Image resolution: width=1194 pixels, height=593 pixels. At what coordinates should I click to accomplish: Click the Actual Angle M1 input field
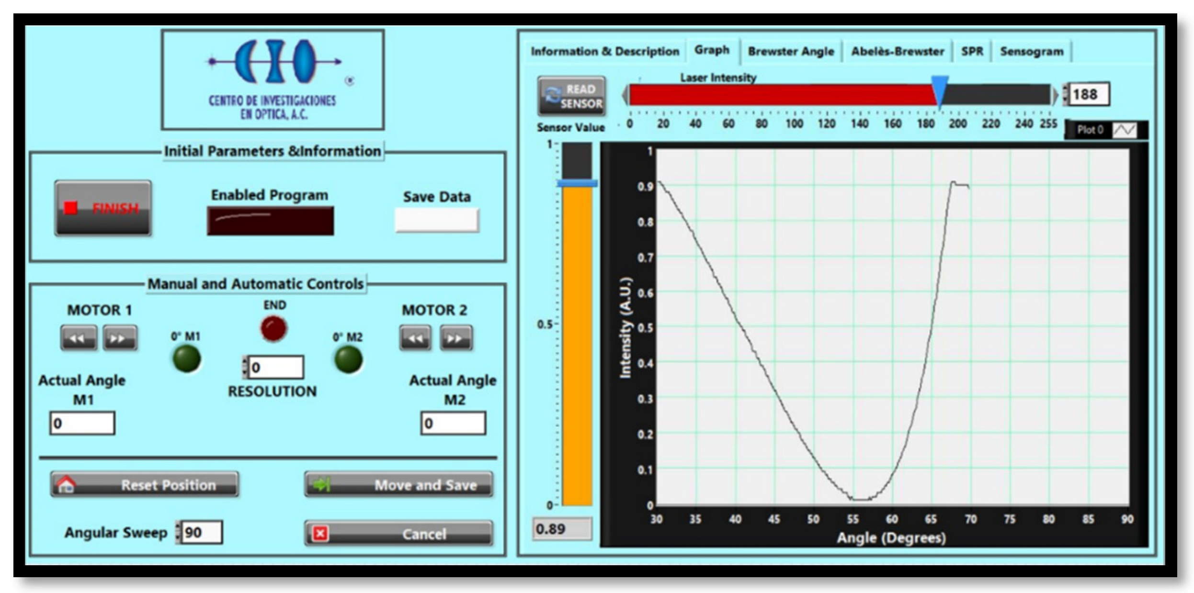tap(82, 423)
